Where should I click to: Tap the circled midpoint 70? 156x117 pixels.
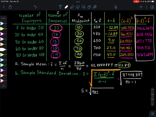[x=78, y=48]
